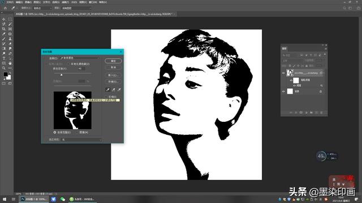Create a new group from Layers panel

pos(311,112)
